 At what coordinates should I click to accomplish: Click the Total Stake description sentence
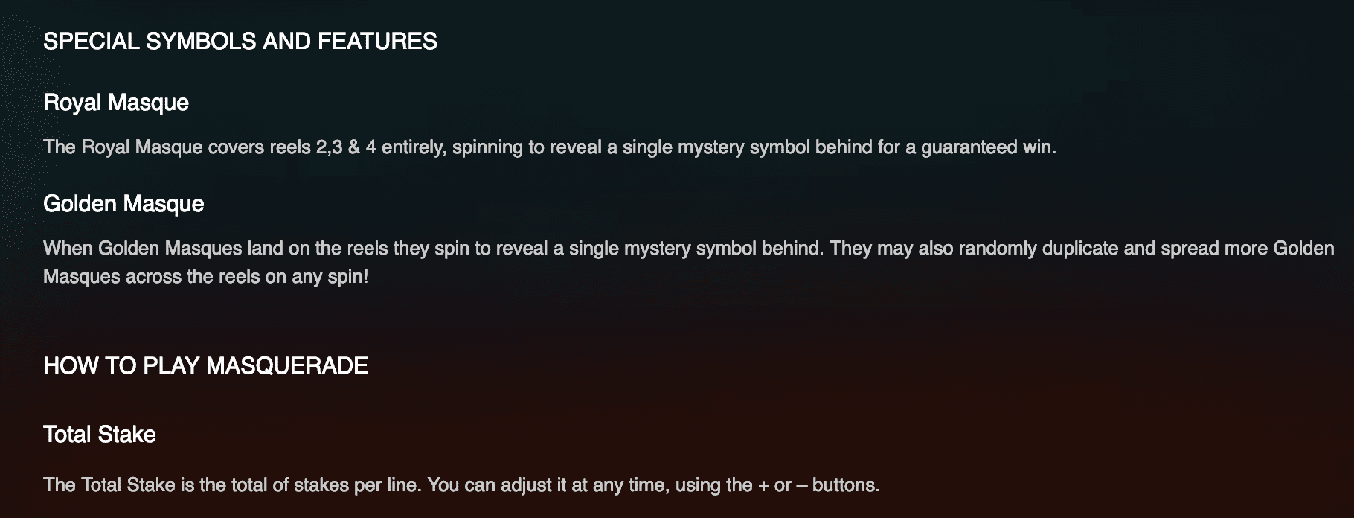(461, 485)
